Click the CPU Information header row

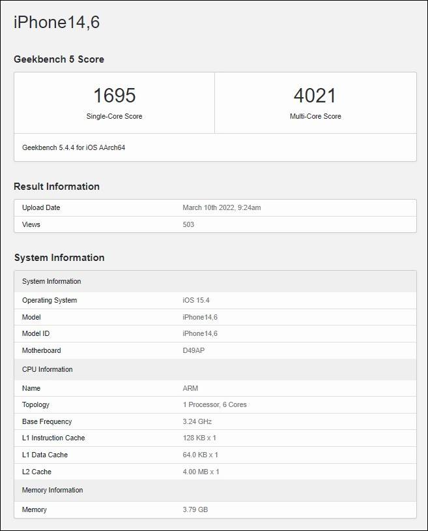point(215,369)
